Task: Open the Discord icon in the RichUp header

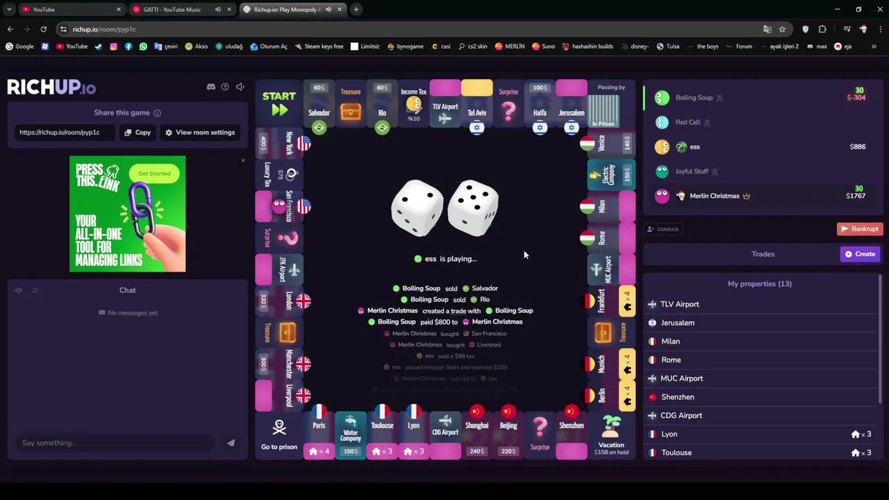Action: 211,87
